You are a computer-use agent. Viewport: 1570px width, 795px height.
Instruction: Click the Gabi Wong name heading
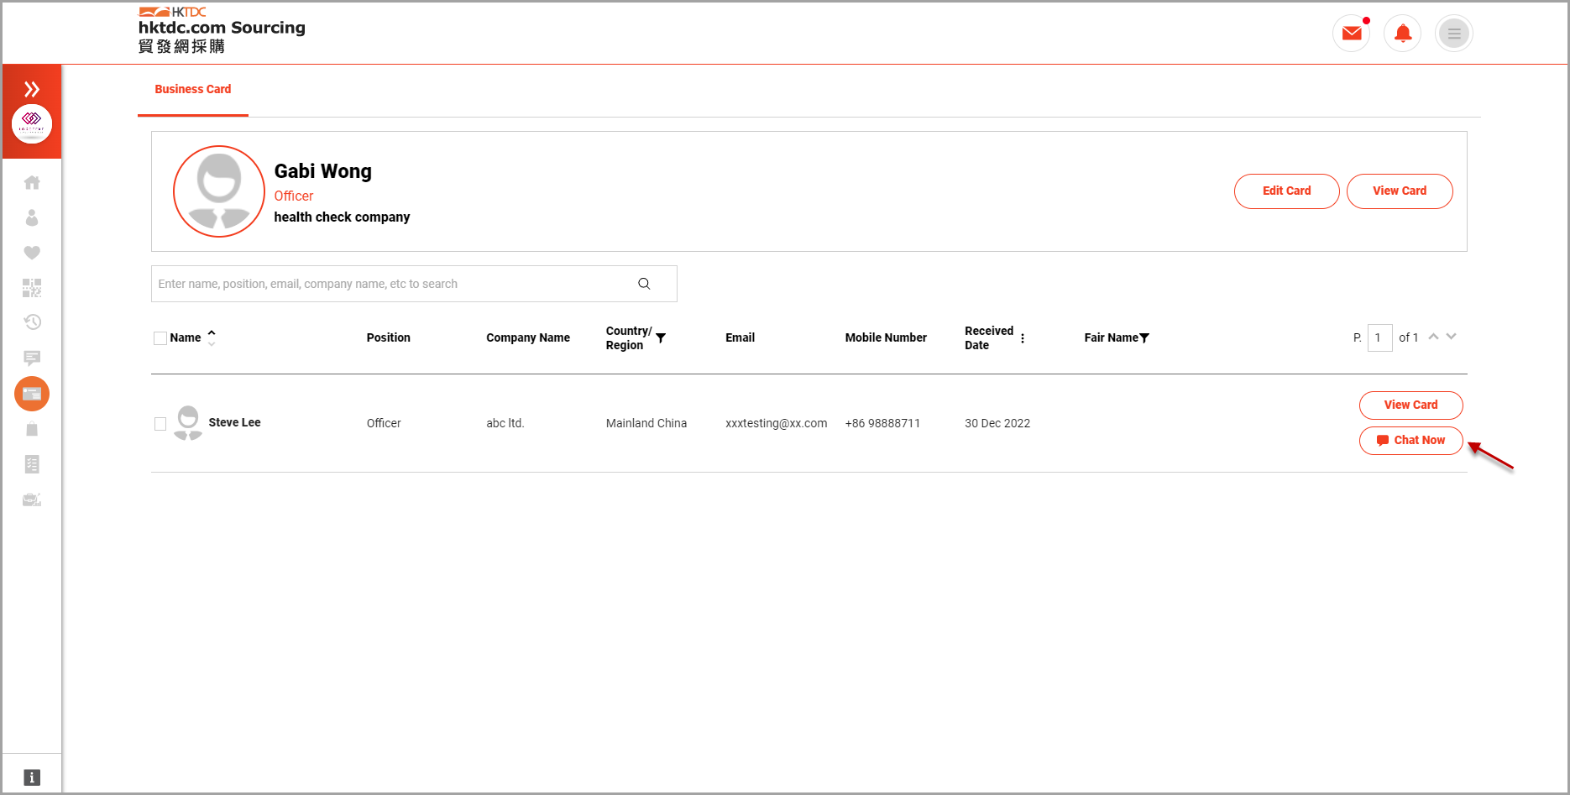pos(323,171)
